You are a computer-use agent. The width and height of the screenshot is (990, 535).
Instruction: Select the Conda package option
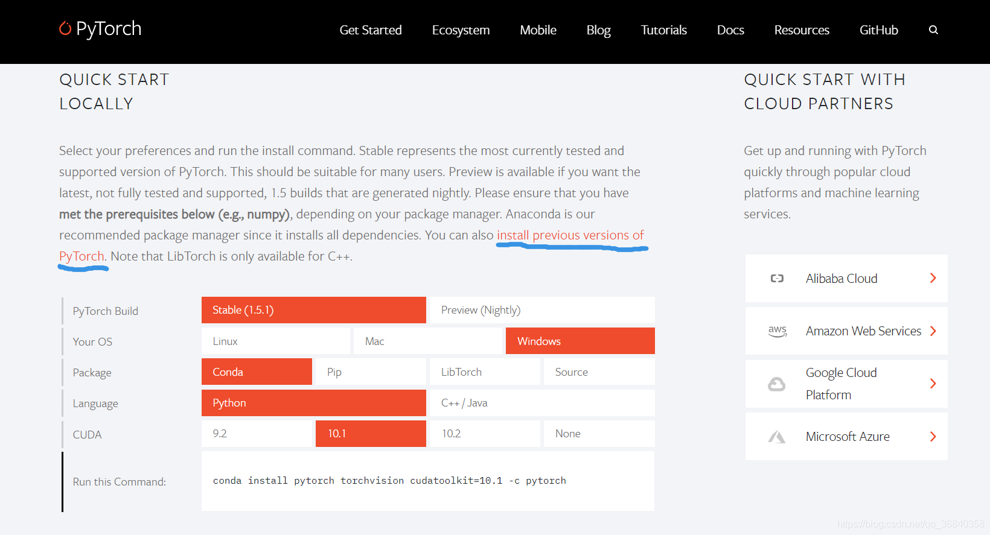pos(257,372)
